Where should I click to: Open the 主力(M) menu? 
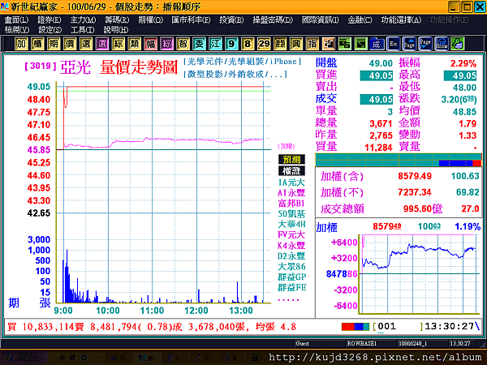(x=83, y=20)
